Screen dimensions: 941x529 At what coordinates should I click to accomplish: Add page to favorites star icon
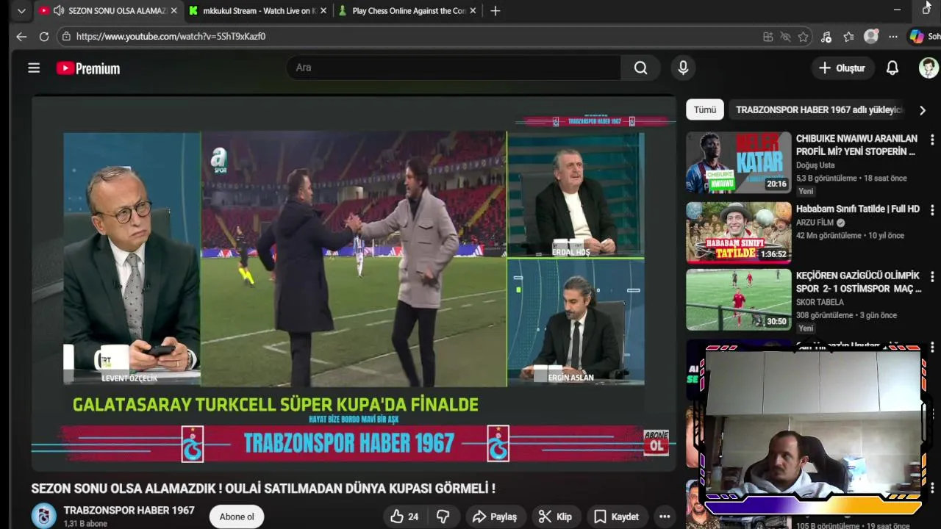click(x=803, y=37)
